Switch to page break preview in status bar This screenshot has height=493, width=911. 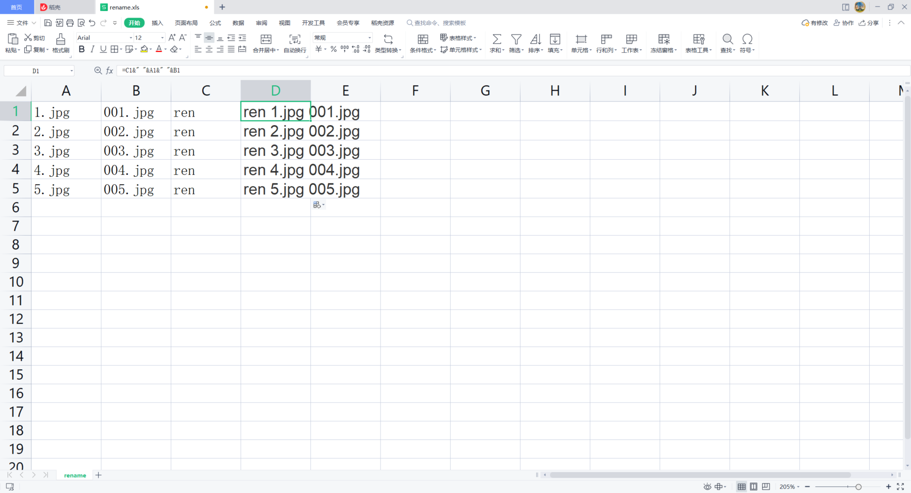[x=766, y=487]
